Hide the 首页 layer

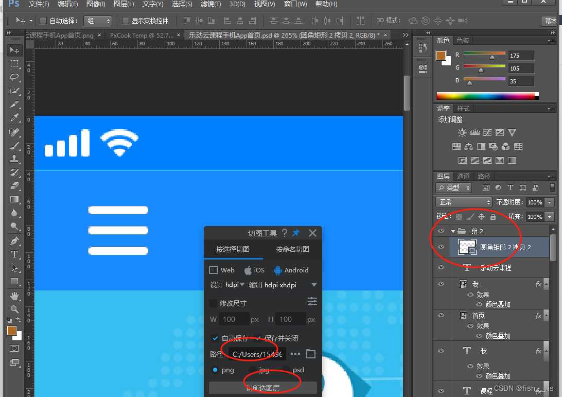tap(441, 315)
